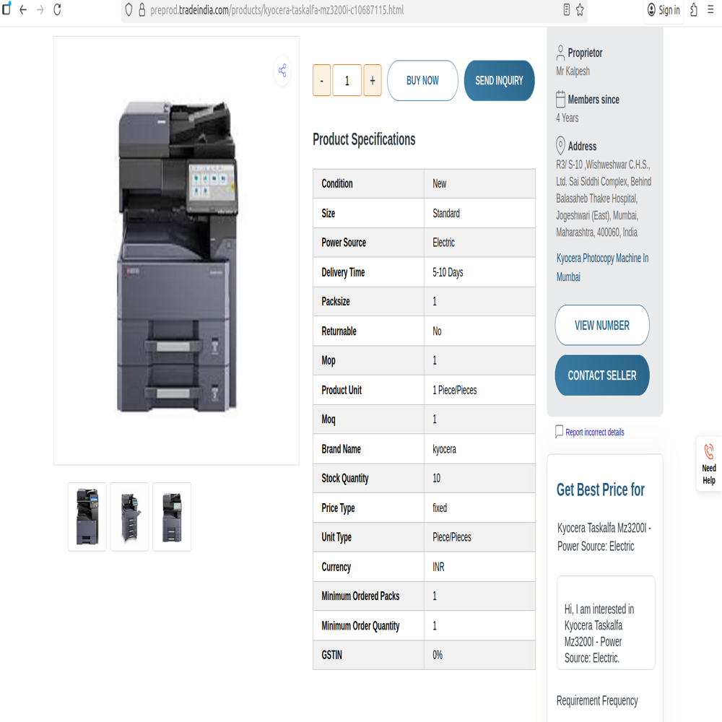The image size is (722, 722).
Task: Click the share icon on product image
Action: 282,70
